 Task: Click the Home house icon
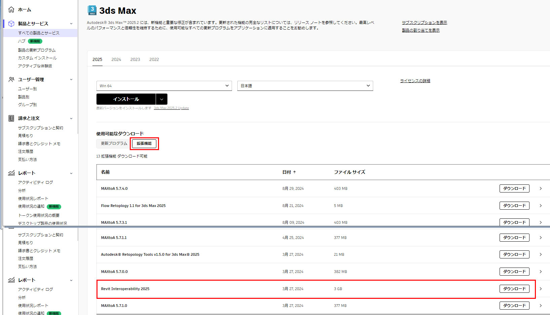(x=11, y=9)
